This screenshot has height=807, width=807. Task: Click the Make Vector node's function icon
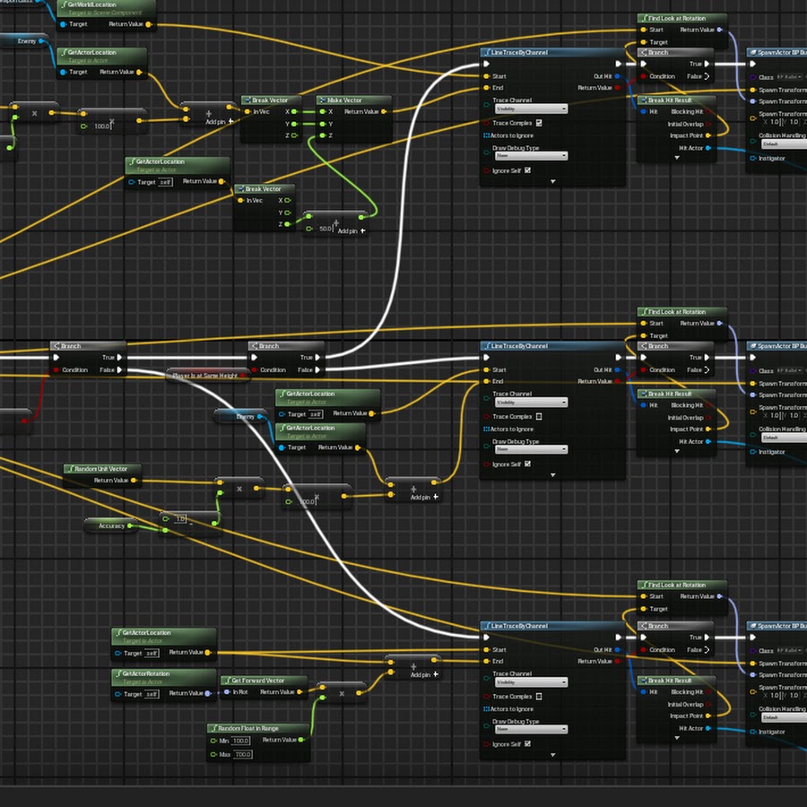pyautogui.click(x=324, y=100)
